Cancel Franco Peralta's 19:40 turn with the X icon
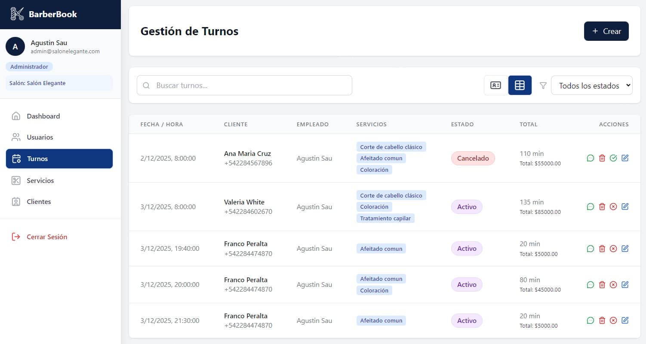Screen dimensions: 646x344 [x=613, y=248]
